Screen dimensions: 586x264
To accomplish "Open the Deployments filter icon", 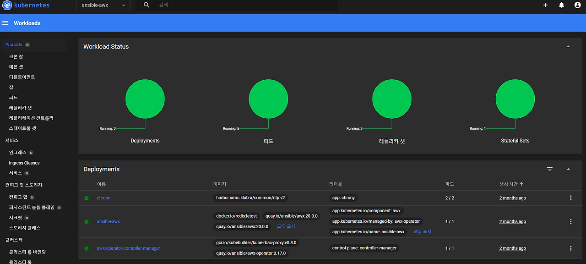I will pyautogui.click(x=550, y=169).
